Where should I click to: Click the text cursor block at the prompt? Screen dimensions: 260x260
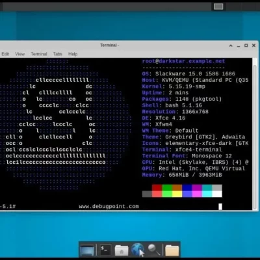(x=220, y=207)
